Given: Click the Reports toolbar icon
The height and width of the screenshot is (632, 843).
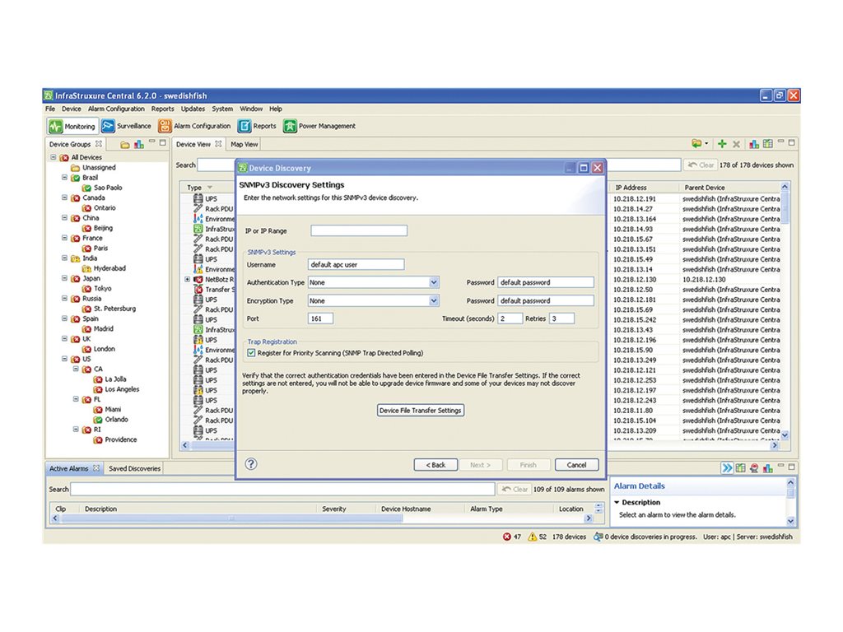Looking at the screenshot, I should pos(245,126).
